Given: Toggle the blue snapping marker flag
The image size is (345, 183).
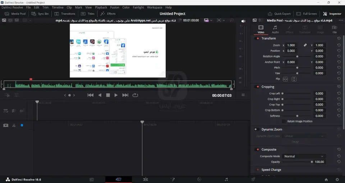Looking at the screenshot, I should [x=22, y=125].
